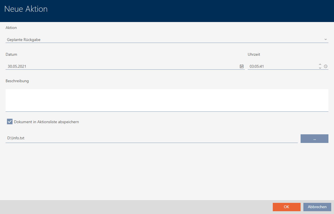This screenshot has width=334, height=214.
Task: Click the file path field D:\Info.txt
Action: pos(150,138)
